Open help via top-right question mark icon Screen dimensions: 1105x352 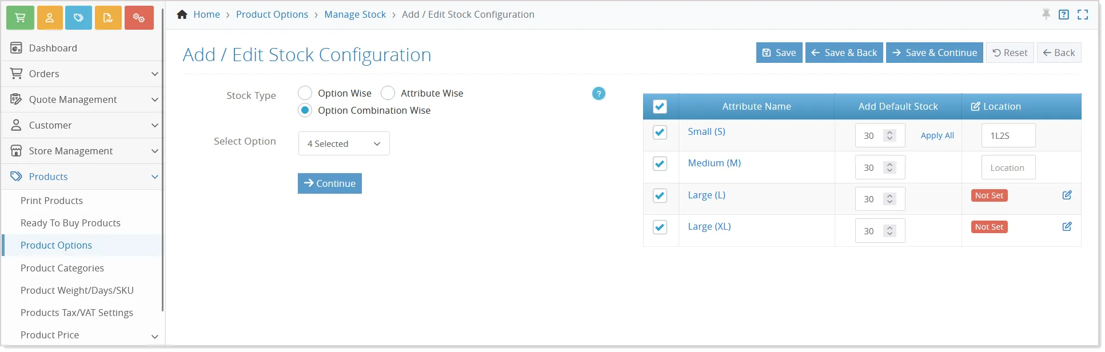click(1064, 14)
